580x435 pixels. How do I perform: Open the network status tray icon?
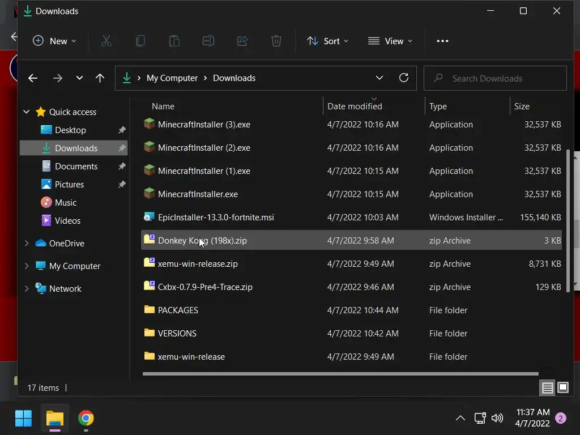tap(480, 419)
